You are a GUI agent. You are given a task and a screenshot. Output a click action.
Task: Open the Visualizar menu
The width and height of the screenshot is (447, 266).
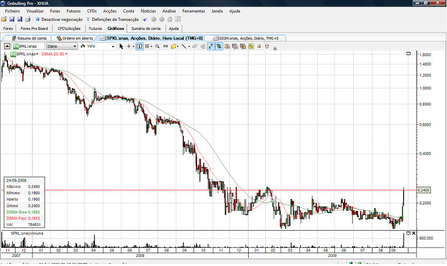click(x=35, y=11)
